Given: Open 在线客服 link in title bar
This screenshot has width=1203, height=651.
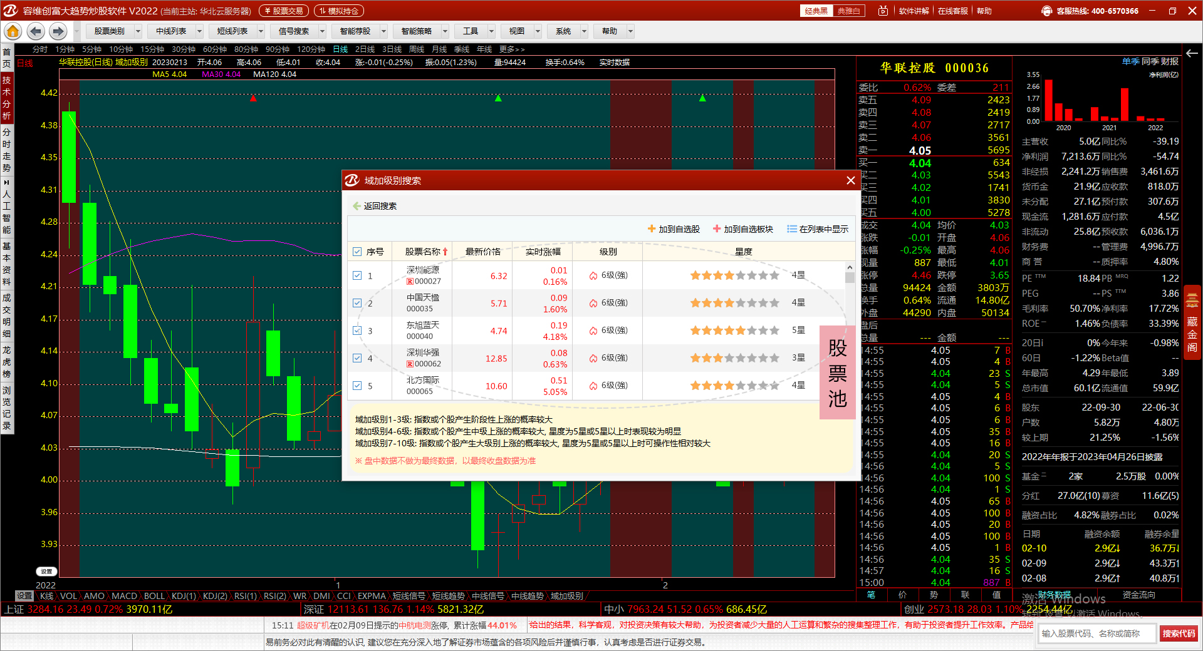Looking at the screenshot, I should tap(953, 11).
